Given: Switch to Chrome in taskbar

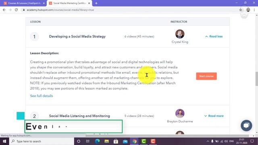Looking at the screenshot, I should 134,141.
